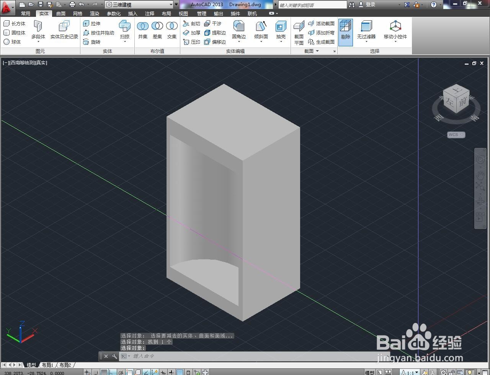Switch to the 插入 ribbon tab
This screenshot has width=490, height=375.
(x=132, y=13)
